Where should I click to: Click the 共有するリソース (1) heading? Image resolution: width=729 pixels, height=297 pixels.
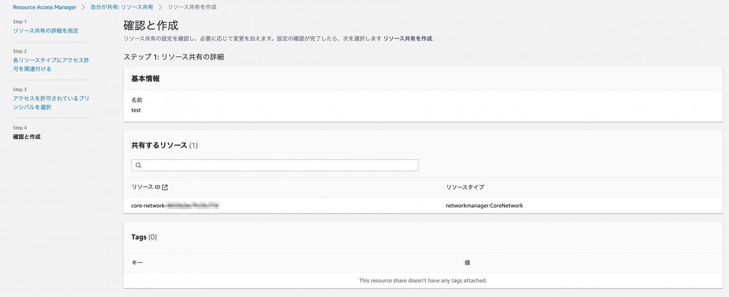point(165,145)
